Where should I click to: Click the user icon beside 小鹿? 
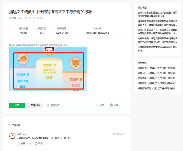click(10, 18)
